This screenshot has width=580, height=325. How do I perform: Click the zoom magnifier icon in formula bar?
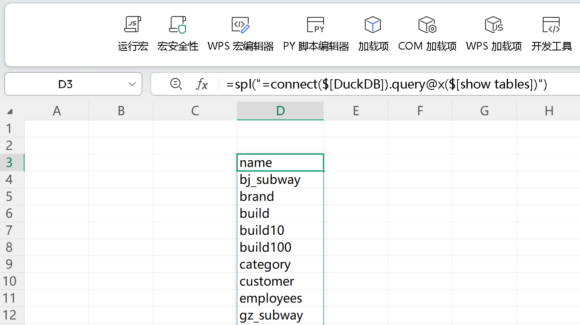tap(176, 84)
